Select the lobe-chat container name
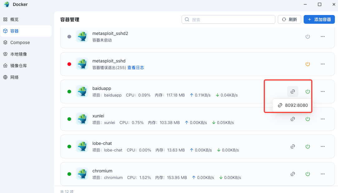 [x=102, y=143]
